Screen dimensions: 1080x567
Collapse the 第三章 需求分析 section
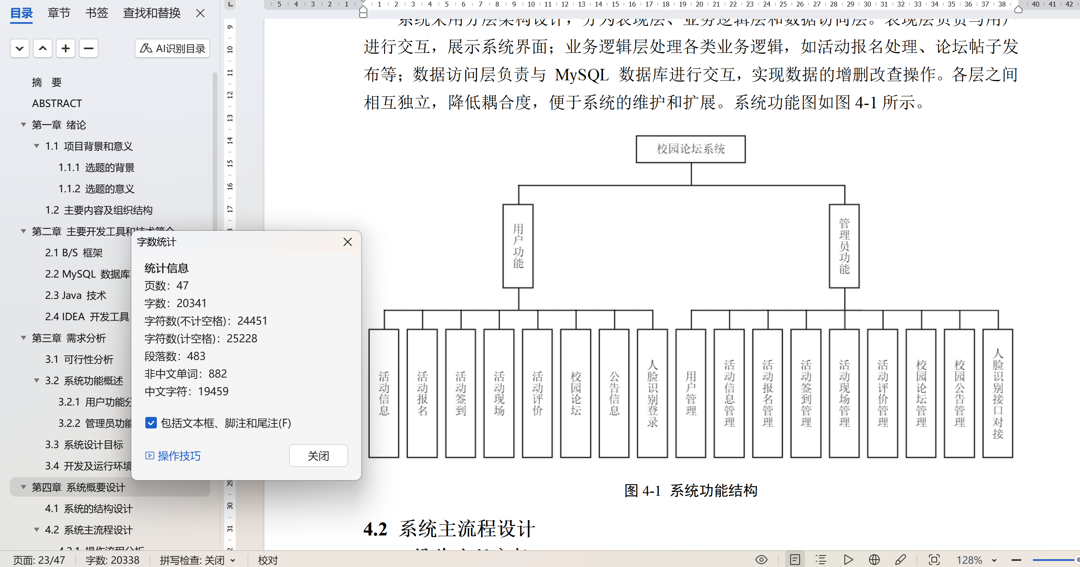[x=23, y=337]
